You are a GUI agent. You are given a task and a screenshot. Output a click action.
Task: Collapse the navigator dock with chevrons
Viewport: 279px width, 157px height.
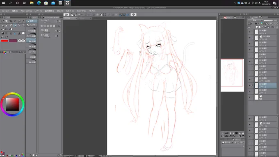pyautogui.click(x=244, y=14)
